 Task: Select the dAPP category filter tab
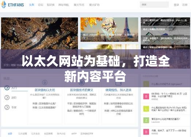tap(74, 134)
